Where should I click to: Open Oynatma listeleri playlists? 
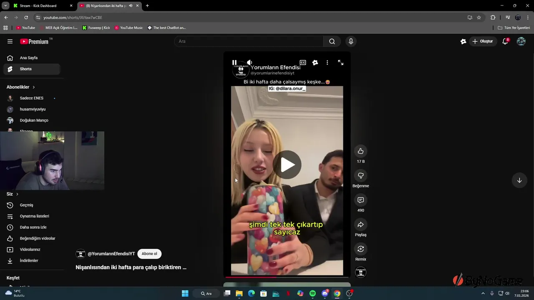[x=32, y=216]
